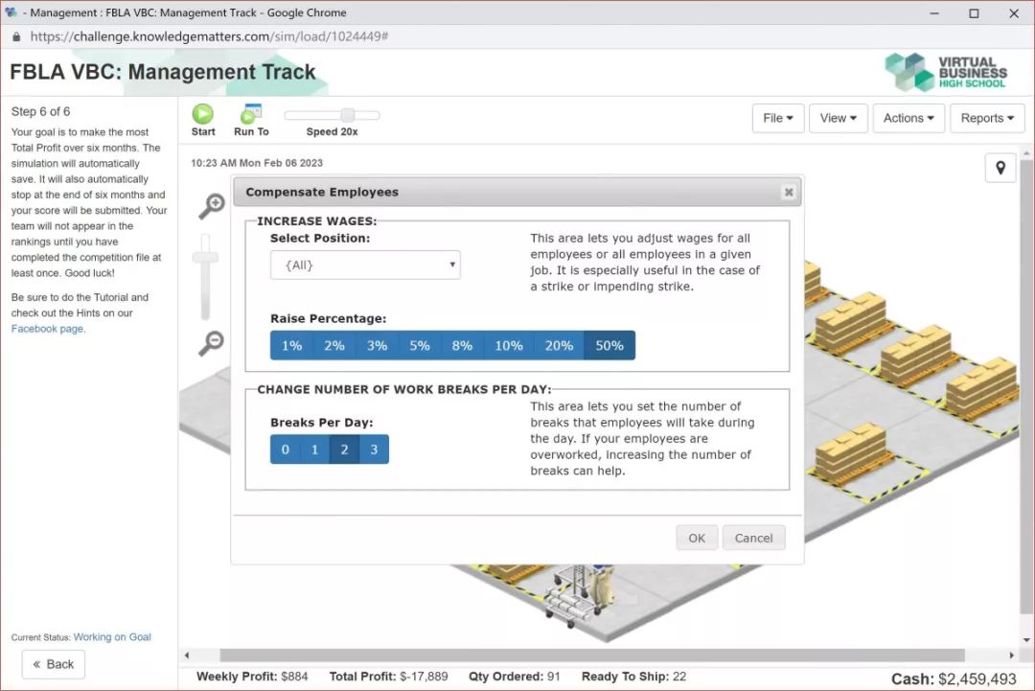Image resolution: width=1035 pixels, height=691 pixels.
Task: Click the Cash: $2,459,493 readout
Action: click(954, 679)
